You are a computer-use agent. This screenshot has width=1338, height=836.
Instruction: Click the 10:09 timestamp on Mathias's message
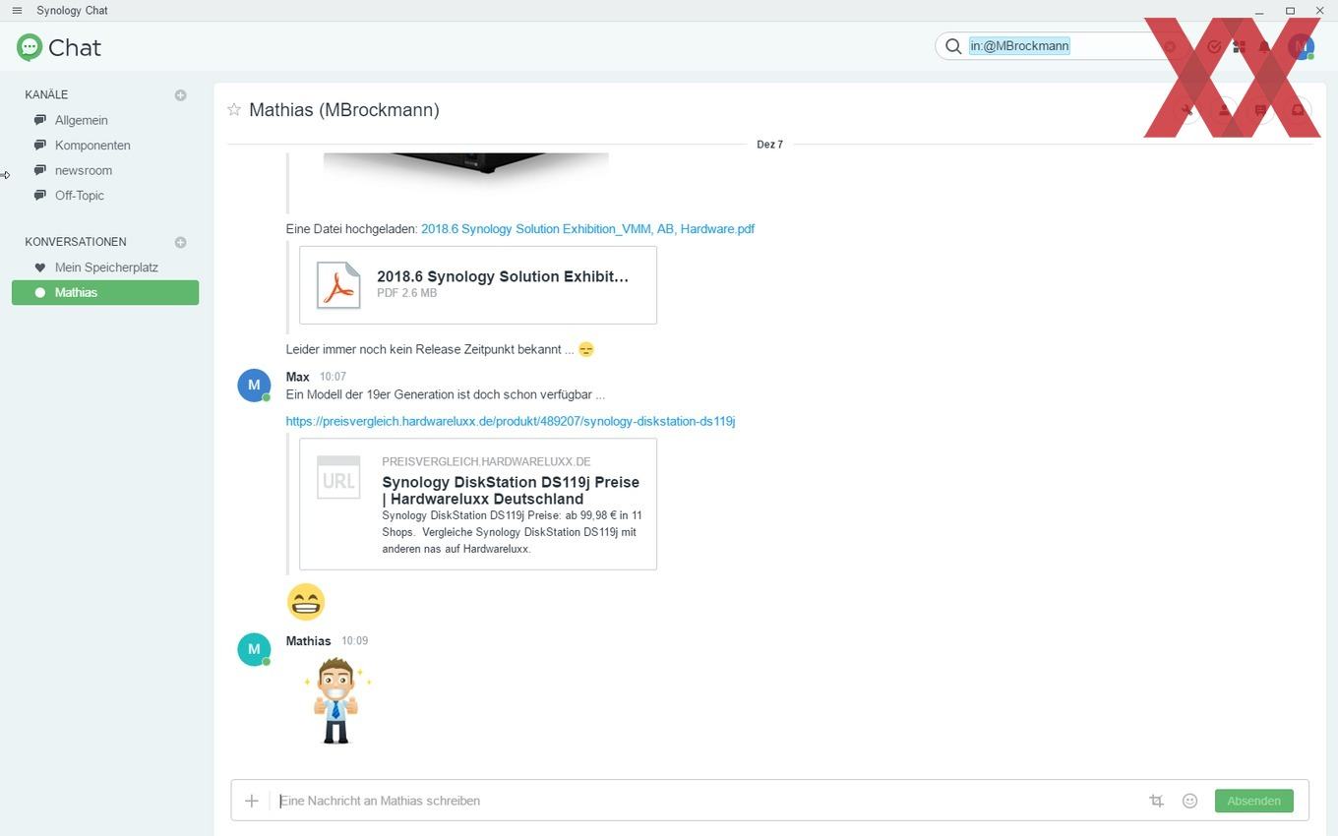354,641
